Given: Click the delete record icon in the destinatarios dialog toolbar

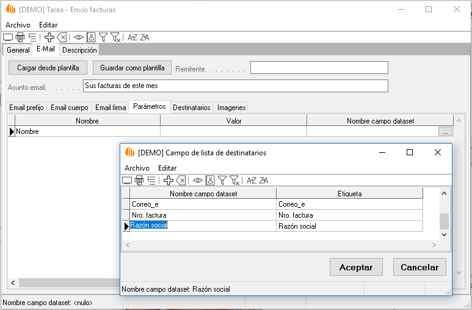Looking at the screenshot, I should [181, 180].
